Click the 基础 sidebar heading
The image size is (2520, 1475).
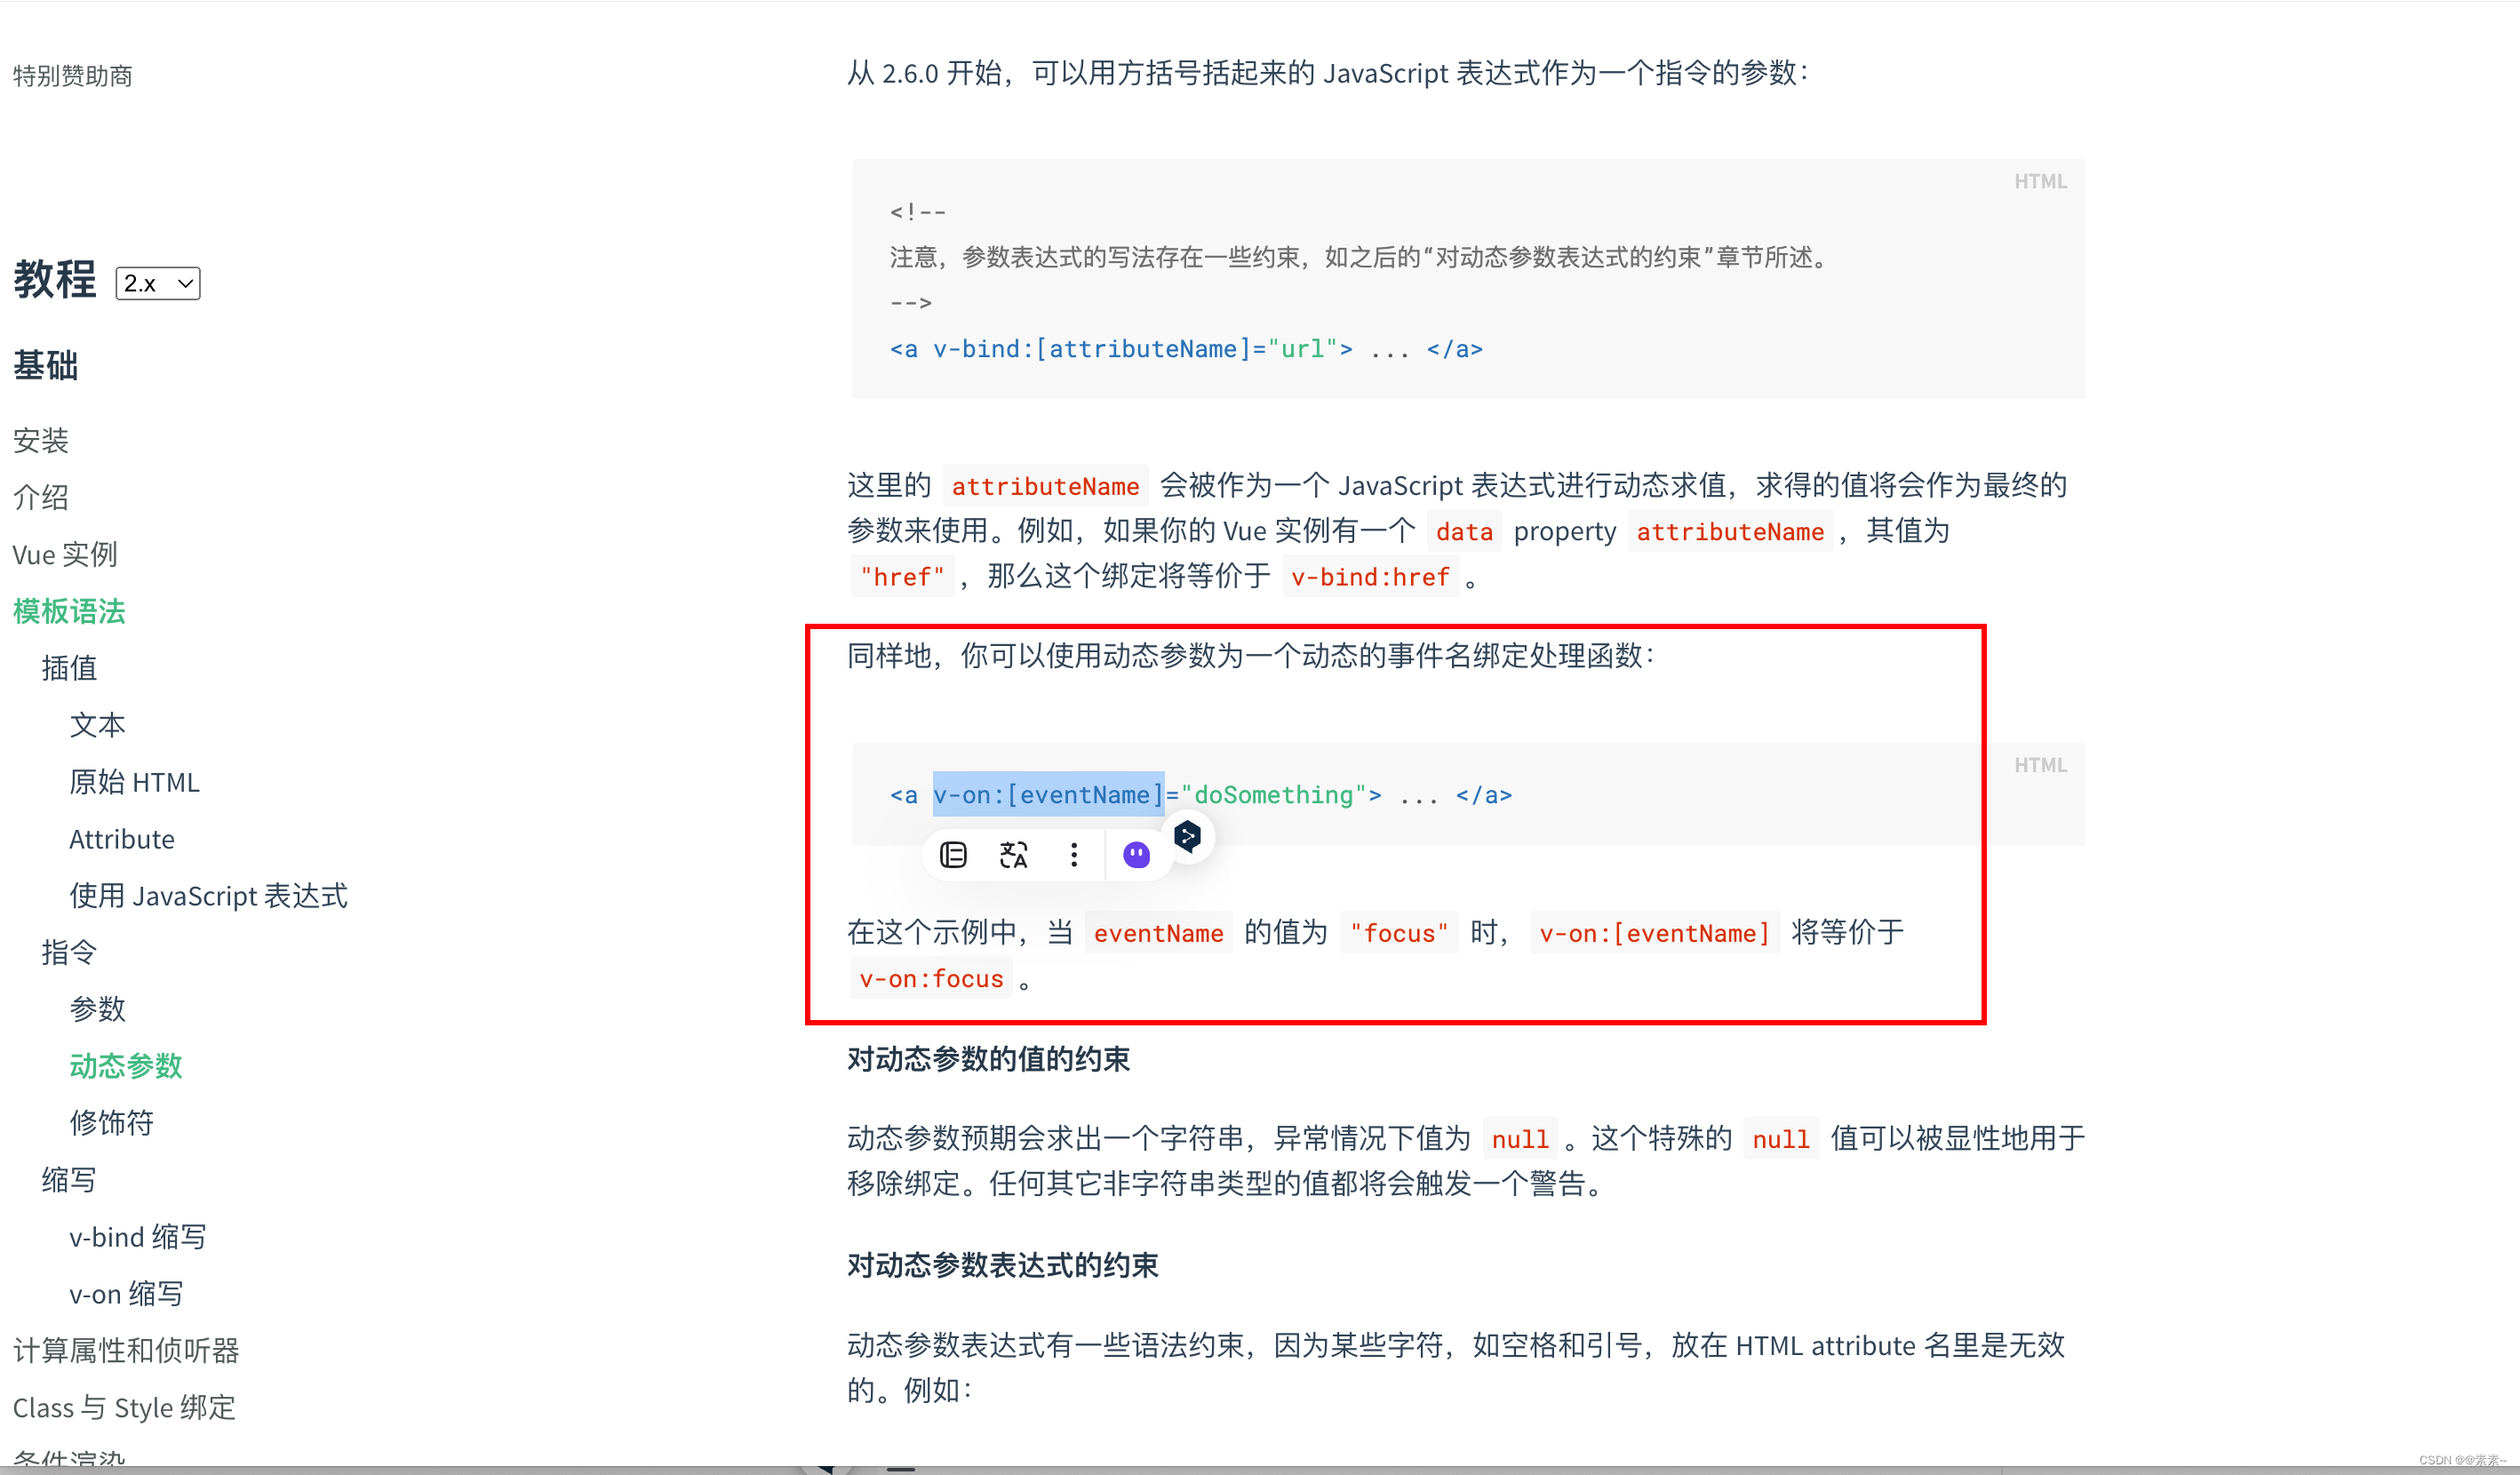46,366
